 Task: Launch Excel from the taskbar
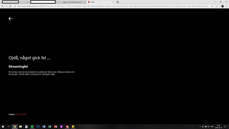(50, 126)
